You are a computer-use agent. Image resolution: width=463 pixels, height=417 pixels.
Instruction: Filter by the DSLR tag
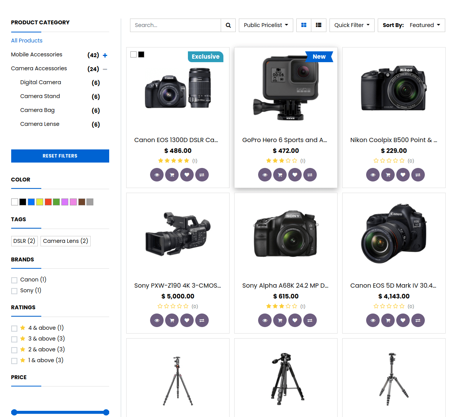(24, 241)
